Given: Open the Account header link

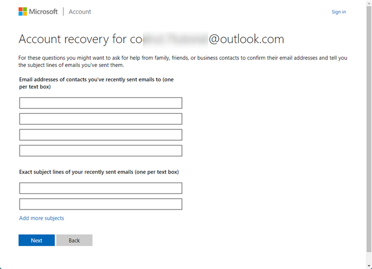Looking at the screenshot, I should (x=80, y=11).
